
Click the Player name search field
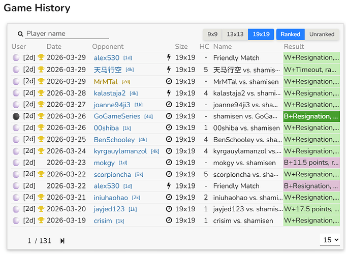click(x=67, y=34)
